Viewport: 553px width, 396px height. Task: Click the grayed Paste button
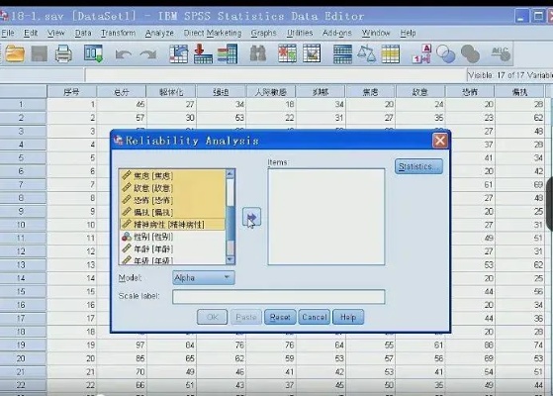coord(246,317)
